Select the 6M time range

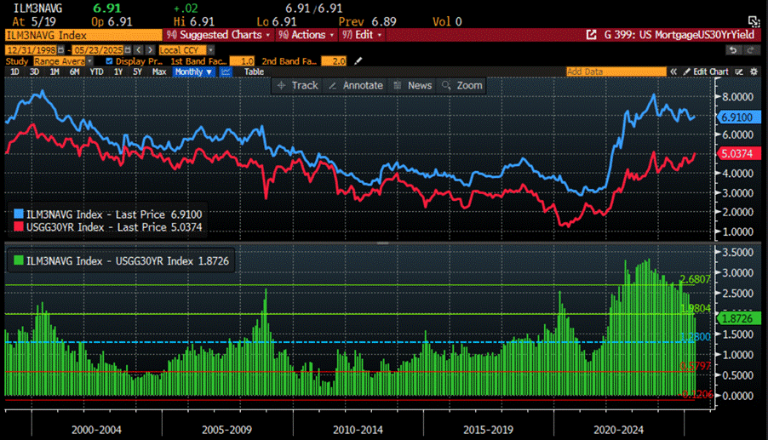pyautogui.click(x=74, y=72)
